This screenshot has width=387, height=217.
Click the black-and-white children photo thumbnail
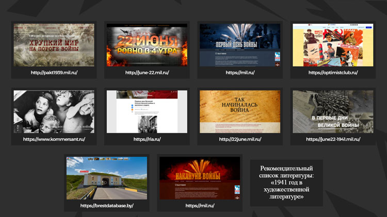(54, 112)
